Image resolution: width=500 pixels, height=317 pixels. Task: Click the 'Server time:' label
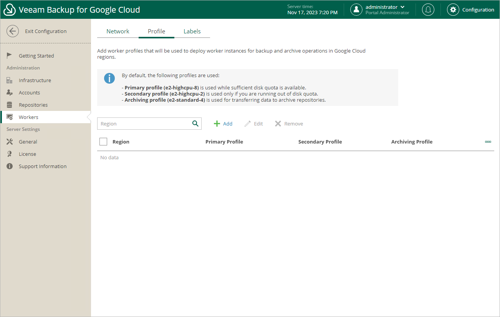pyautogui.click(x=300, y=7)
